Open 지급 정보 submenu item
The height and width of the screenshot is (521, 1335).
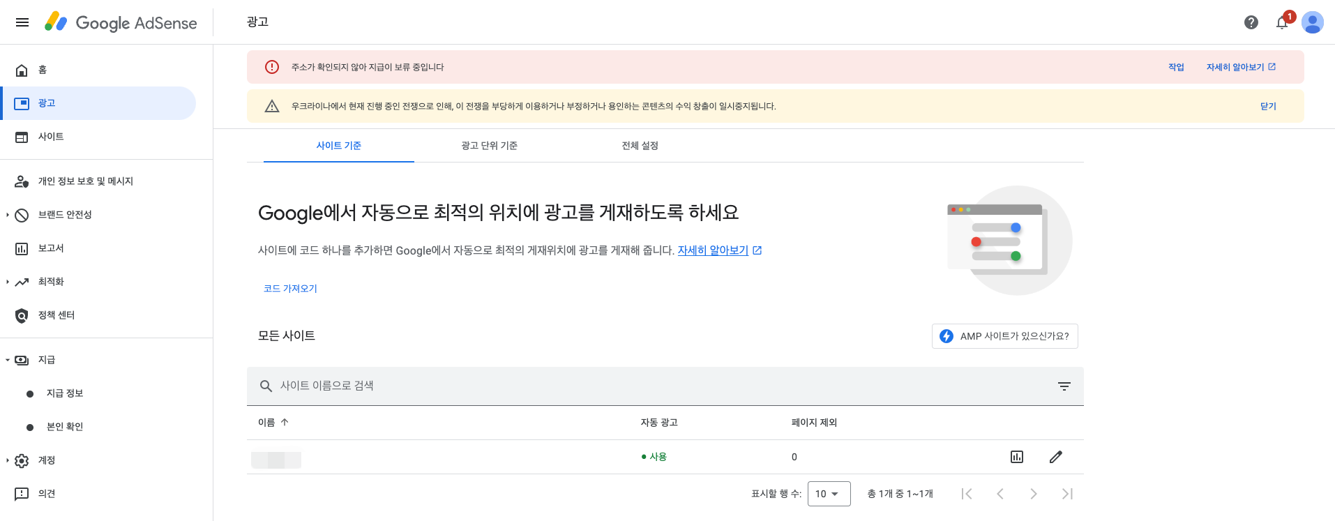click(x=65, y=393)
